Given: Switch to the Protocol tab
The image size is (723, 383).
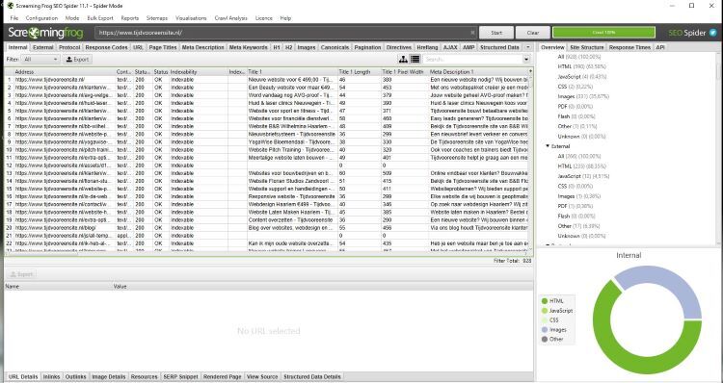Looking at the screenshot, I should [69, 47].
